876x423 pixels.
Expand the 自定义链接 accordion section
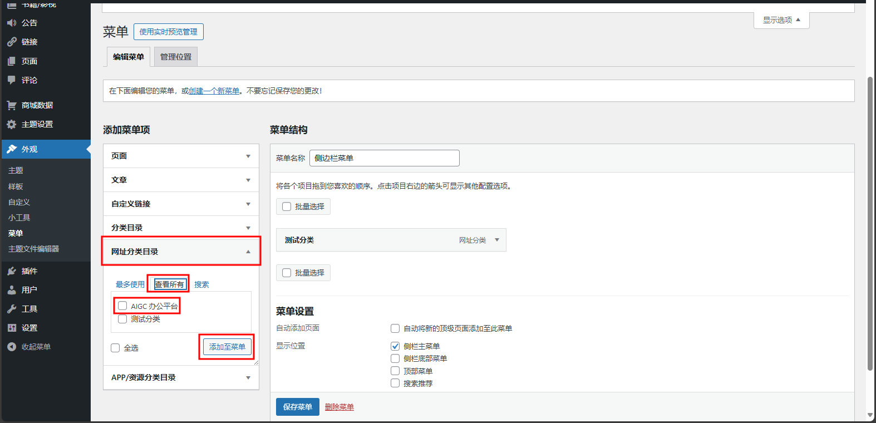pos(181,204)
